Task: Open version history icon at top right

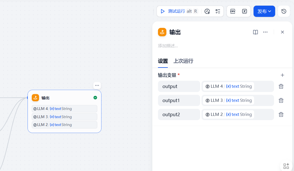Action: click(284, 11)
